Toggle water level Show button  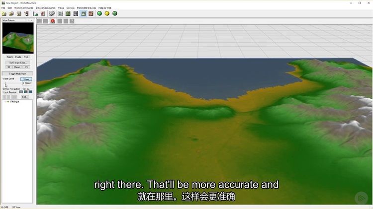(x=26, y=79)
